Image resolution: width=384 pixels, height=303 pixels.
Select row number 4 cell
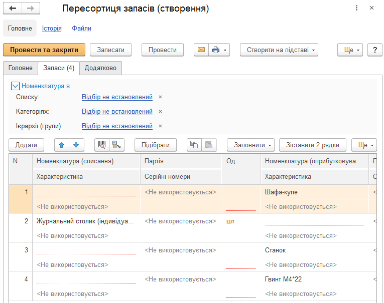[21, 286]
